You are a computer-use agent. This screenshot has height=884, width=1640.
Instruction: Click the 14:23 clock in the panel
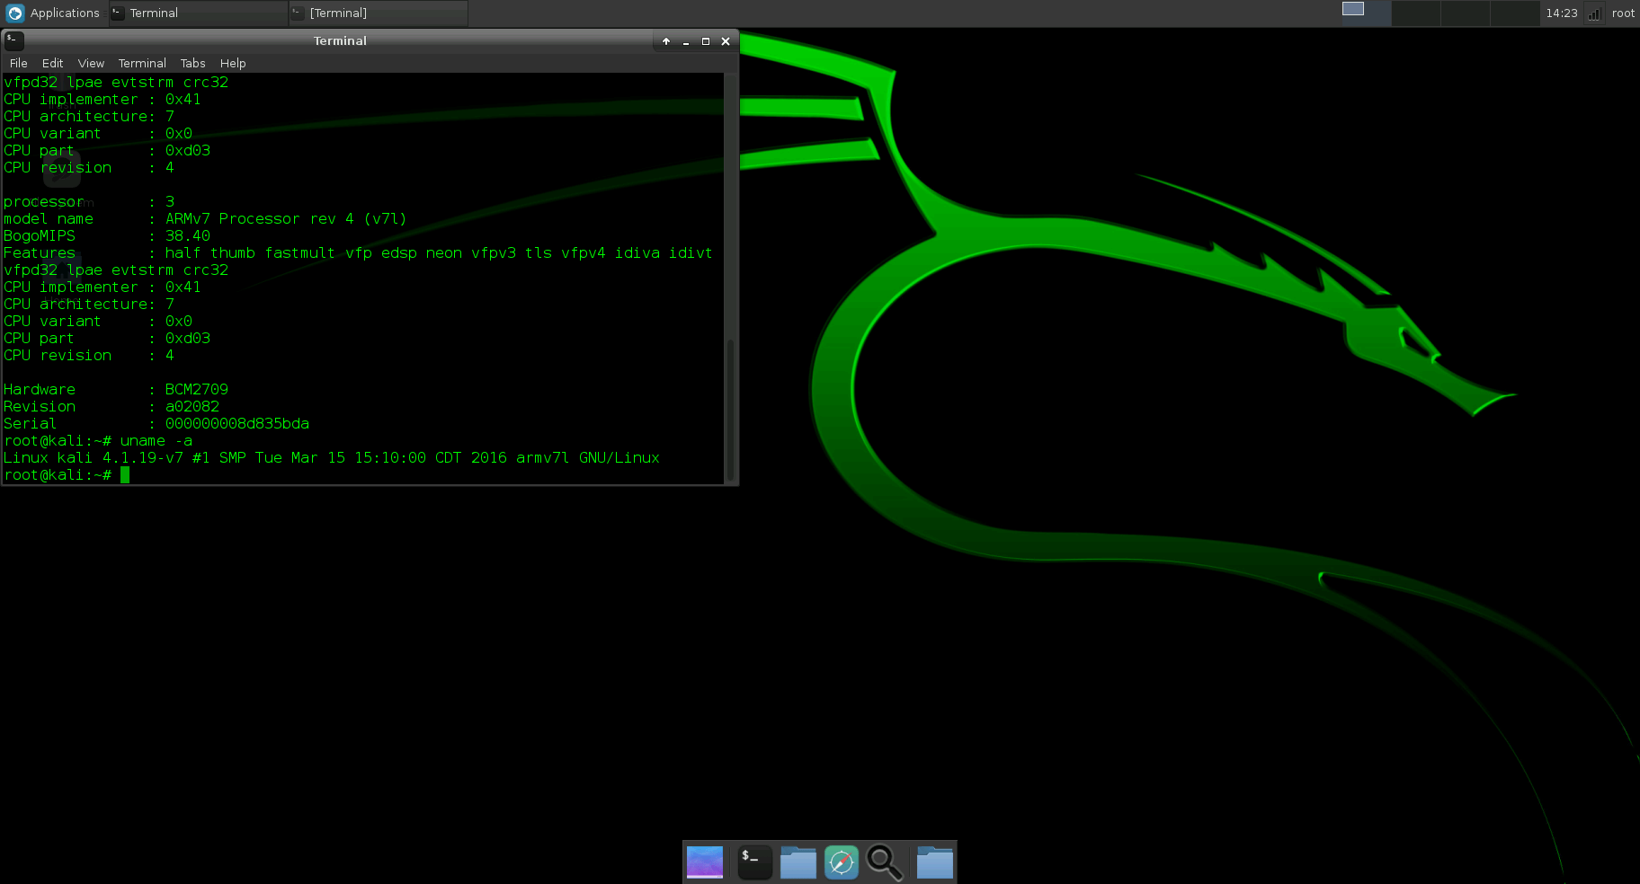[x=1561, y=13]
